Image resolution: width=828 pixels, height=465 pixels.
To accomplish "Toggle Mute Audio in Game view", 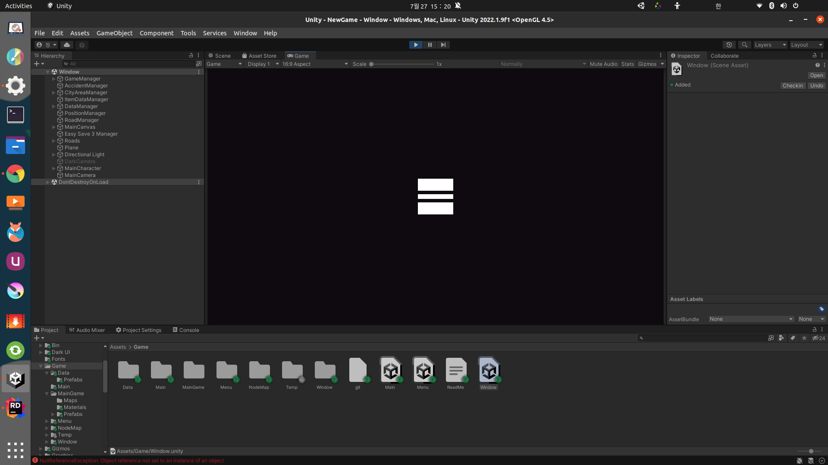I will pos(603,64).
